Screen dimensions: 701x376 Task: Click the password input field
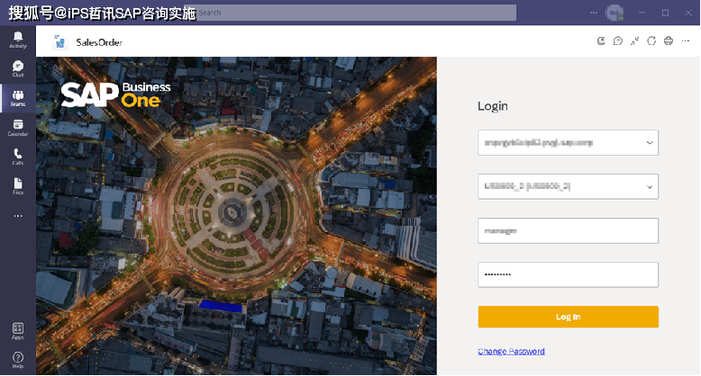(568, 274)
